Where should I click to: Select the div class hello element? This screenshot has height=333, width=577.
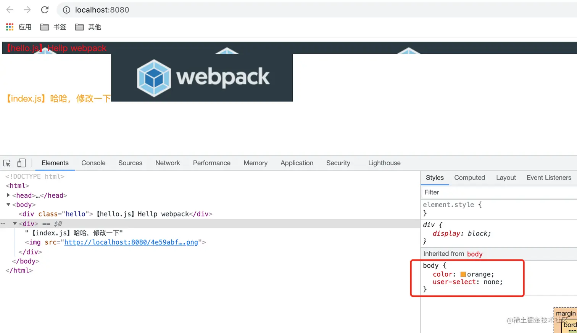coord(115,214)
